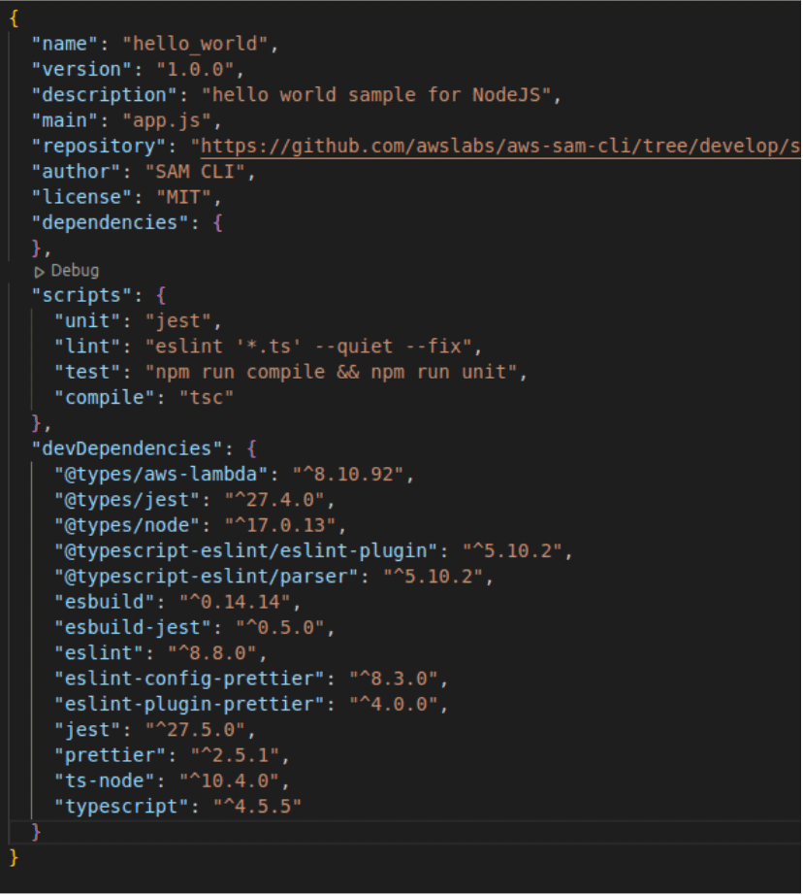
Task: Click the opening brace after "scripts"
Action: [161, 296]
